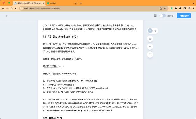Viewport: 196px width, 119px height.
Task: Insert an image with the picture icon
Action: (150, 39)
